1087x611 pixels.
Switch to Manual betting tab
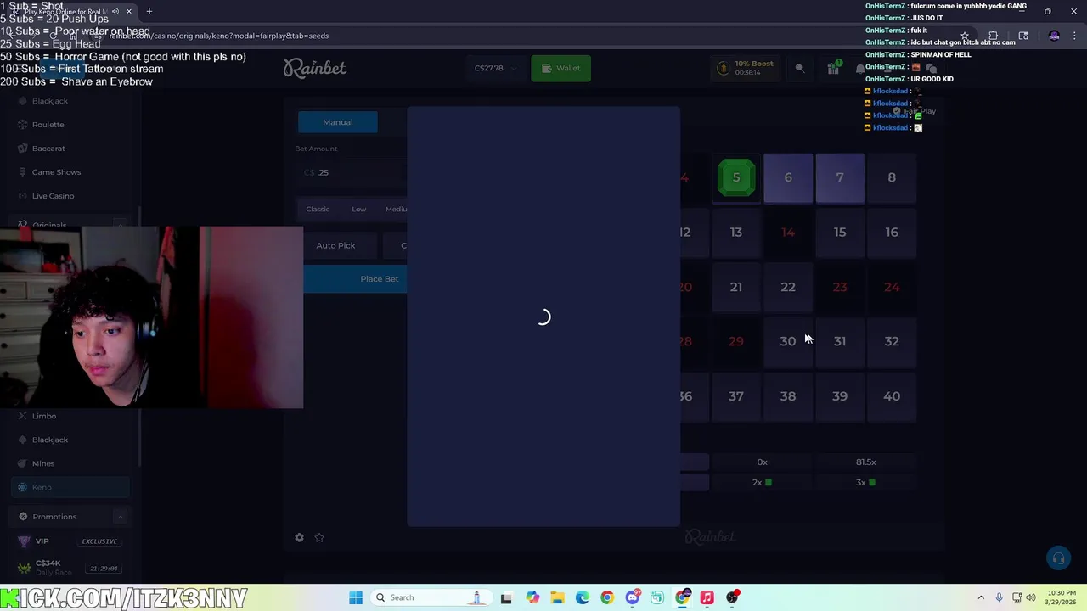click(x=337, y=122)
